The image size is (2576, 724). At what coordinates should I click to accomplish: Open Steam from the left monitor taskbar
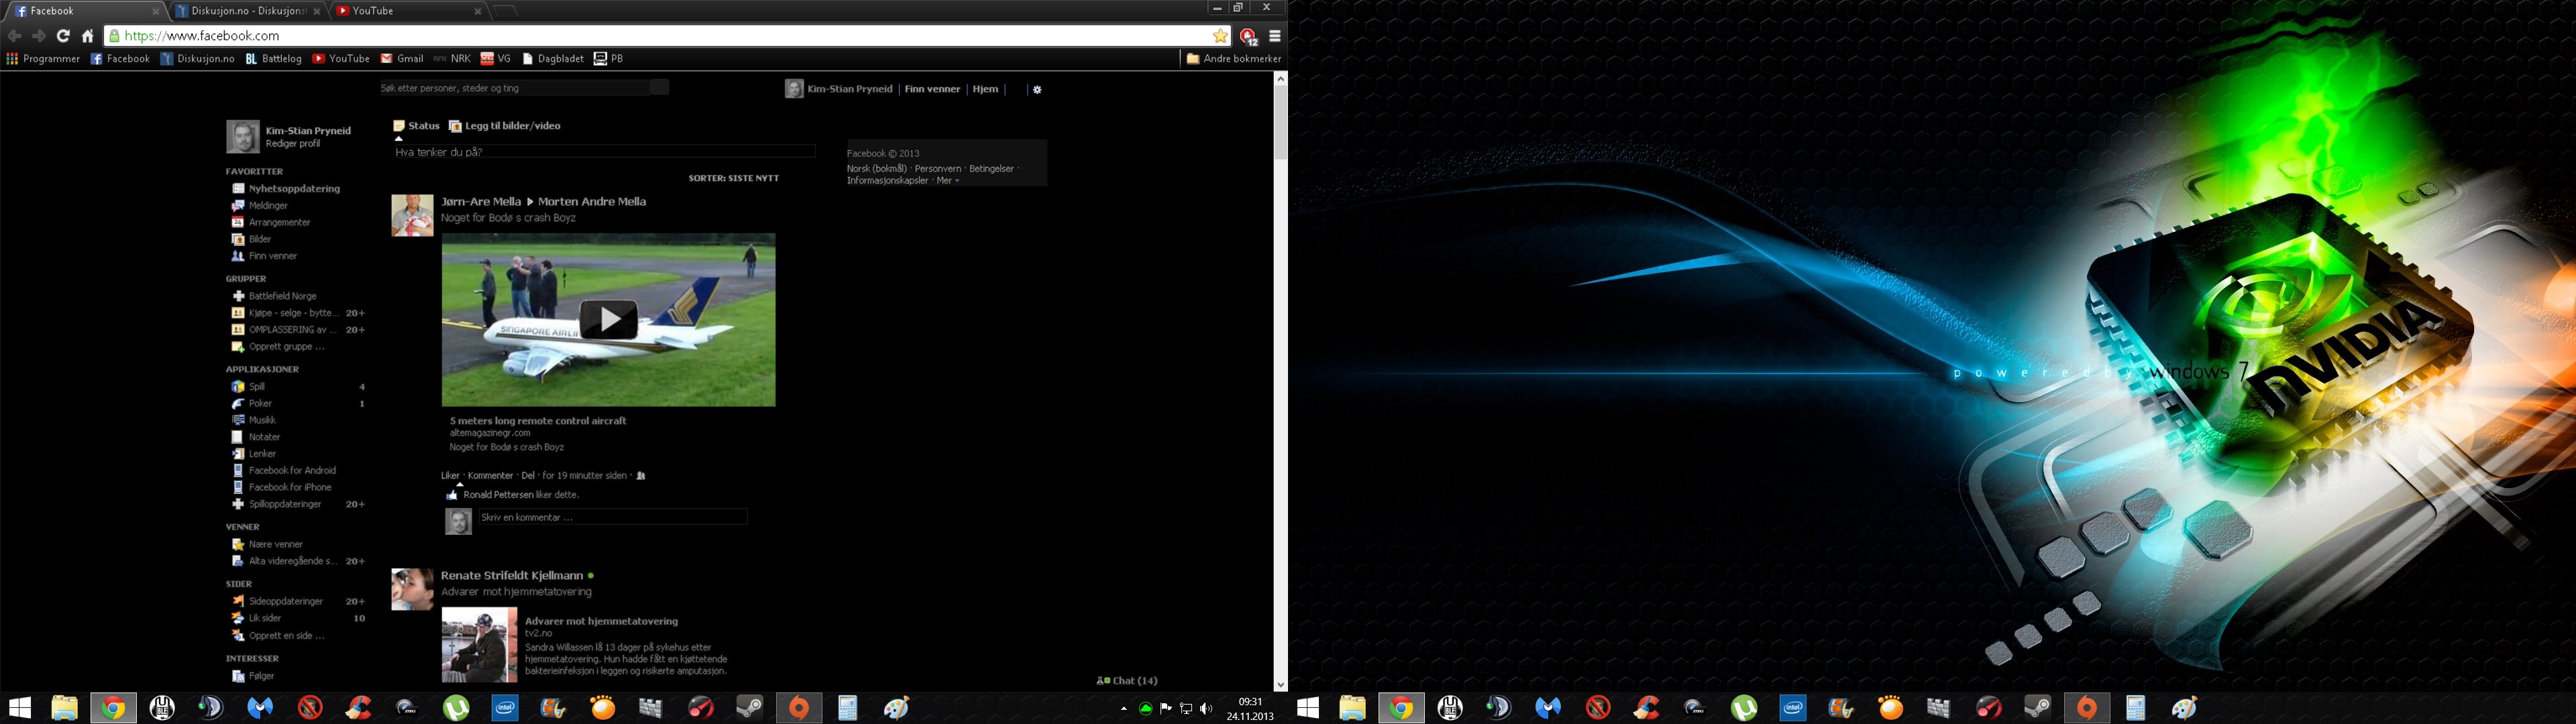coord(749,708)
